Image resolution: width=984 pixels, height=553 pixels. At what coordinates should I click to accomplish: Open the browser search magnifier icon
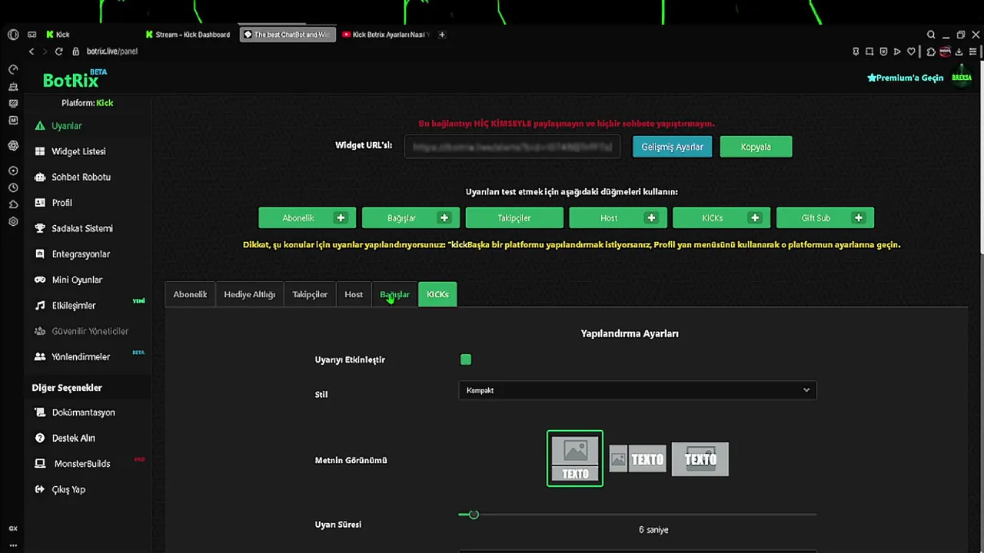pos(931,35)
